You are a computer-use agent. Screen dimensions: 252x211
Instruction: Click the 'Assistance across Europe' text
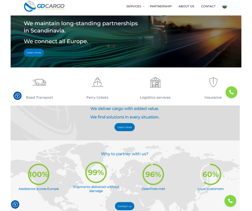point(39,189)
